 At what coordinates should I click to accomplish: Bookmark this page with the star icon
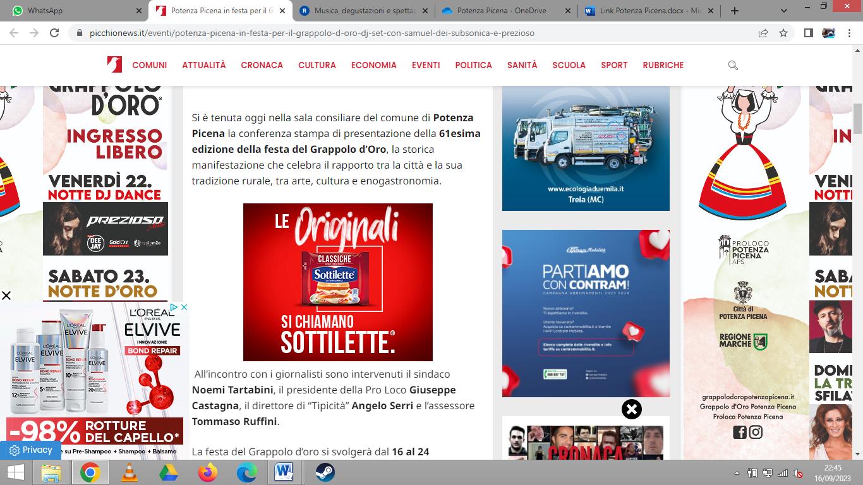[783, 33]
